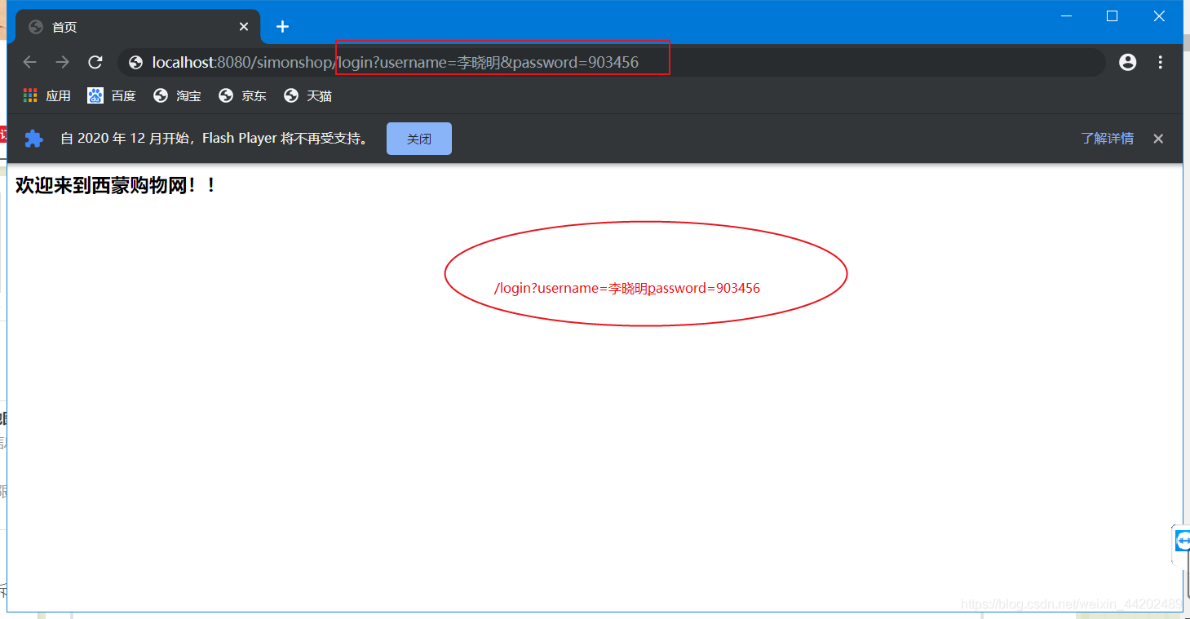Open a new tab with plus button

(x=282, y=27)
